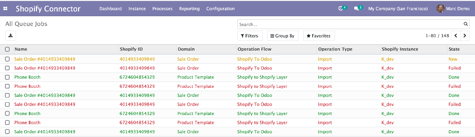Click yellow Shopify To Odoo cell
The image size is (475, 137).
[x=254, y=59]
